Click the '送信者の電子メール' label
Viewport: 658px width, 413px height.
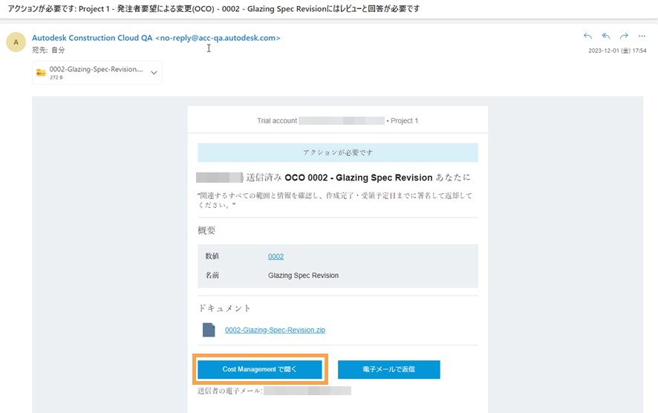(230, 391)
